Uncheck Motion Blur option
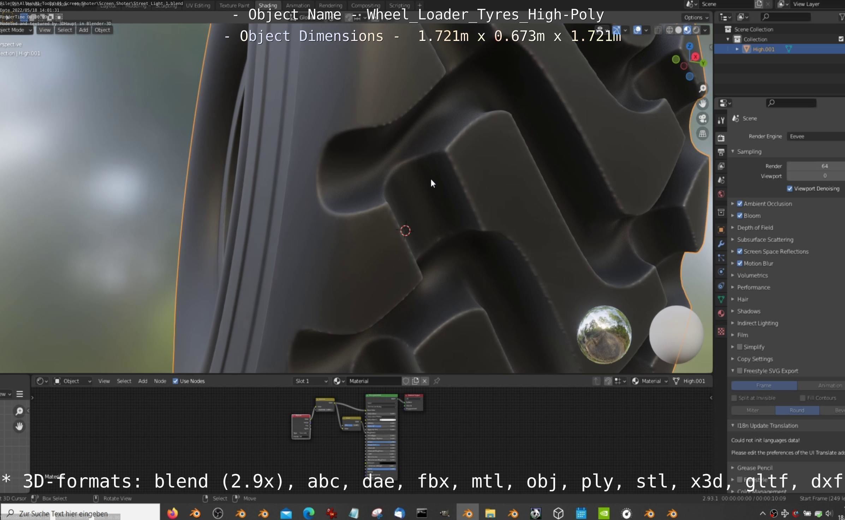Viewport: 845px width, 520px height. coord(740,263)
